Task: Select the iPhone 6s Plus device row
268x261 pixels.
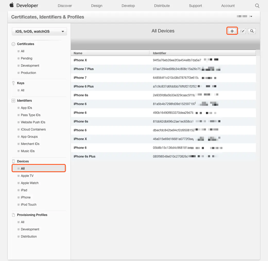Action: click(163, 156)
